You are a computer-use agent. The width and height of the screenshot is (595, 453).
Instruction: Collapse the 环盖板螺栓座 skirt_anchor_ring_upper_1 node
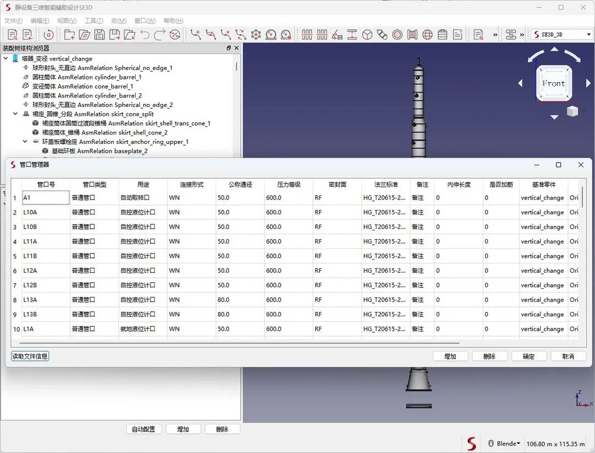[25, 142]
